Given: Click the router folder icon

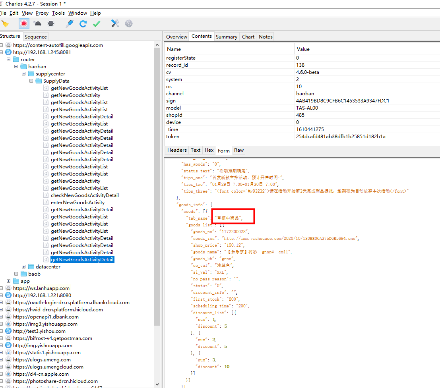Looking at the screenshot, I should 16,60.
